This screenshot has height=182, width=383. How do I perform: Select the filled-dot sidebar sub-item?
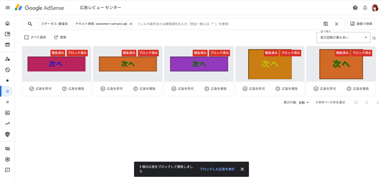7,81
